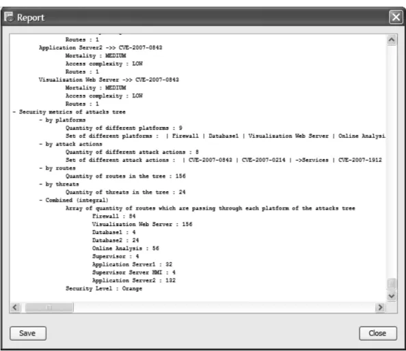Click 'Quantity of different platforms : 9'
Screen dimensions: 406x351
(124, 128)
